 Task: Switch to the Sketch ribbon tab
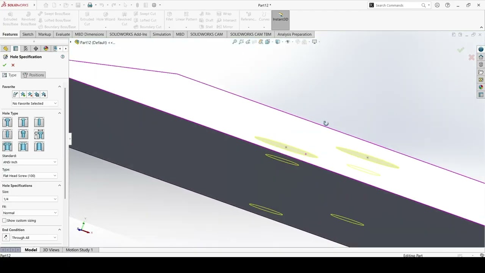coord(28,34)
